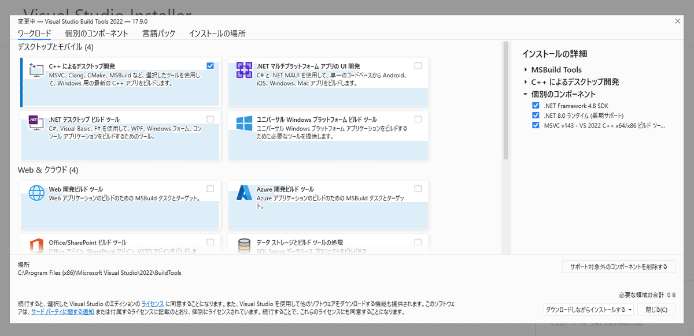This screenshot has height=336, width=694.
Task: Close the dialog with the X button
Action: pos(677,21)
